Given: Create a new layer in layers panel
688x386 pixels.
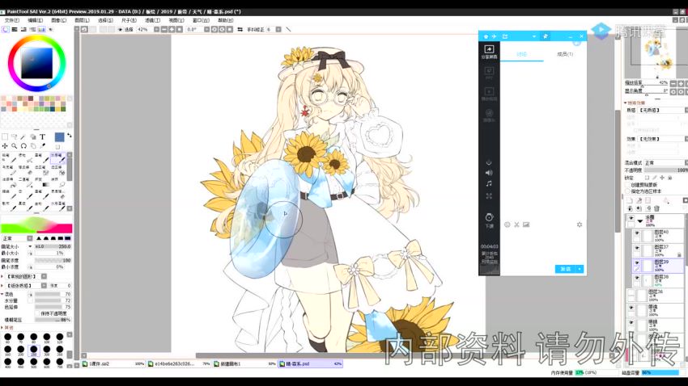Looking at the screenshot, I should (630, 200).
